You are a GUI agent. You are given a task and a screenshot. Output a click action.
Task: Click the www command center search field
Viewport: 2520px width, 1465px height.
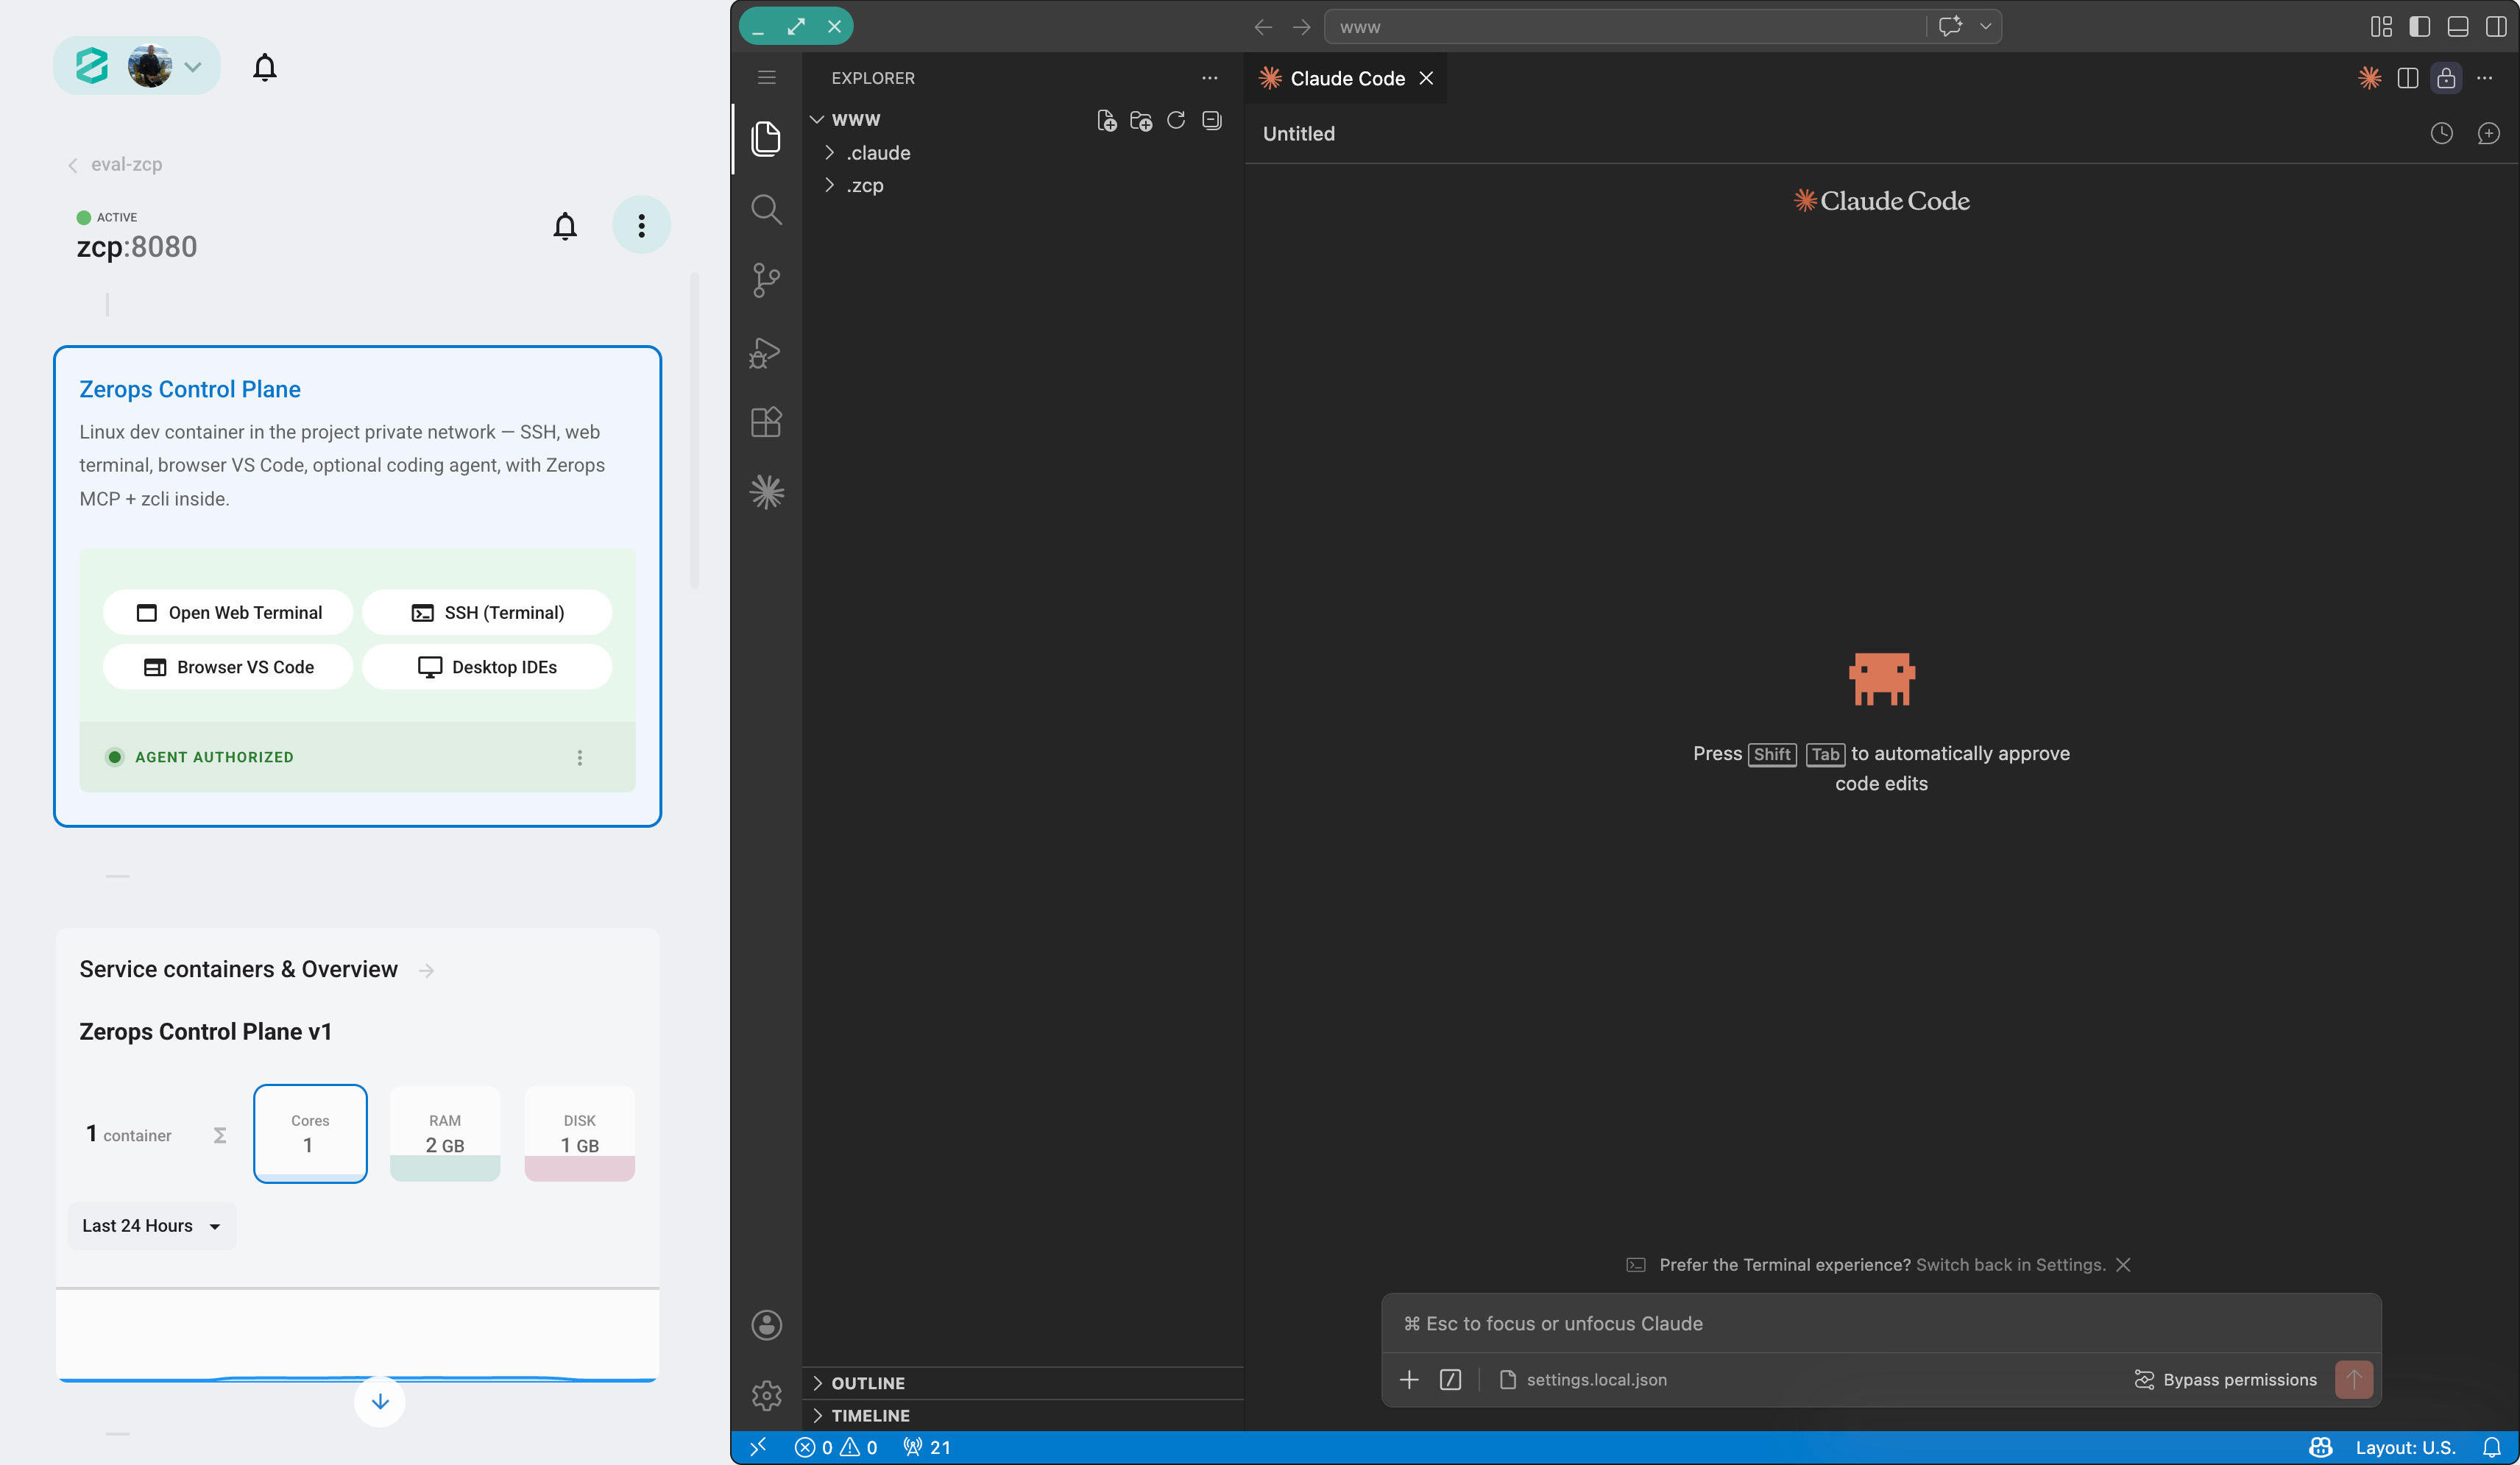tap(1625, 27)
